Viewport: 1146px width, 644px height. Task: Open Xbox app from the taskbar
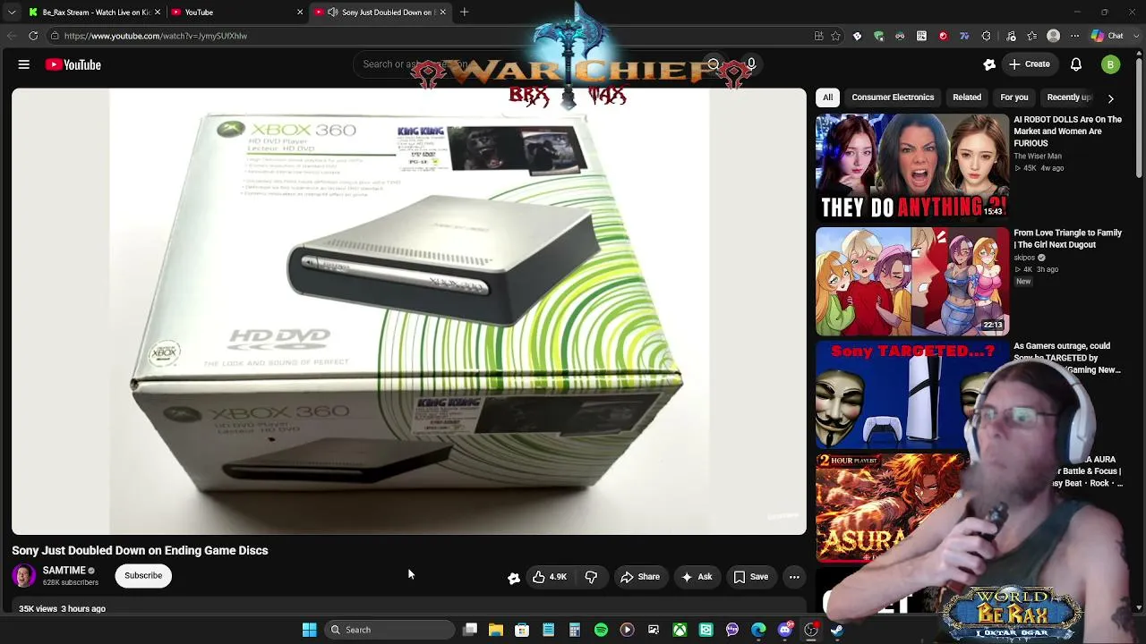click(680, 630)
